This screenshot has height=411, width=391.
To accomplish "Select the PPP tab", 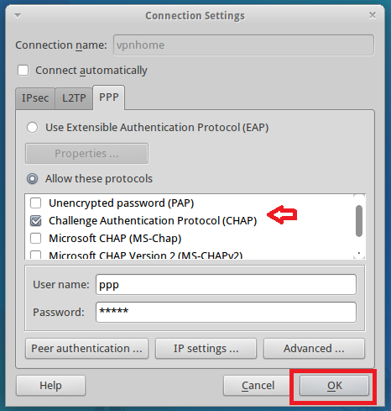I will tap(109, 97).
